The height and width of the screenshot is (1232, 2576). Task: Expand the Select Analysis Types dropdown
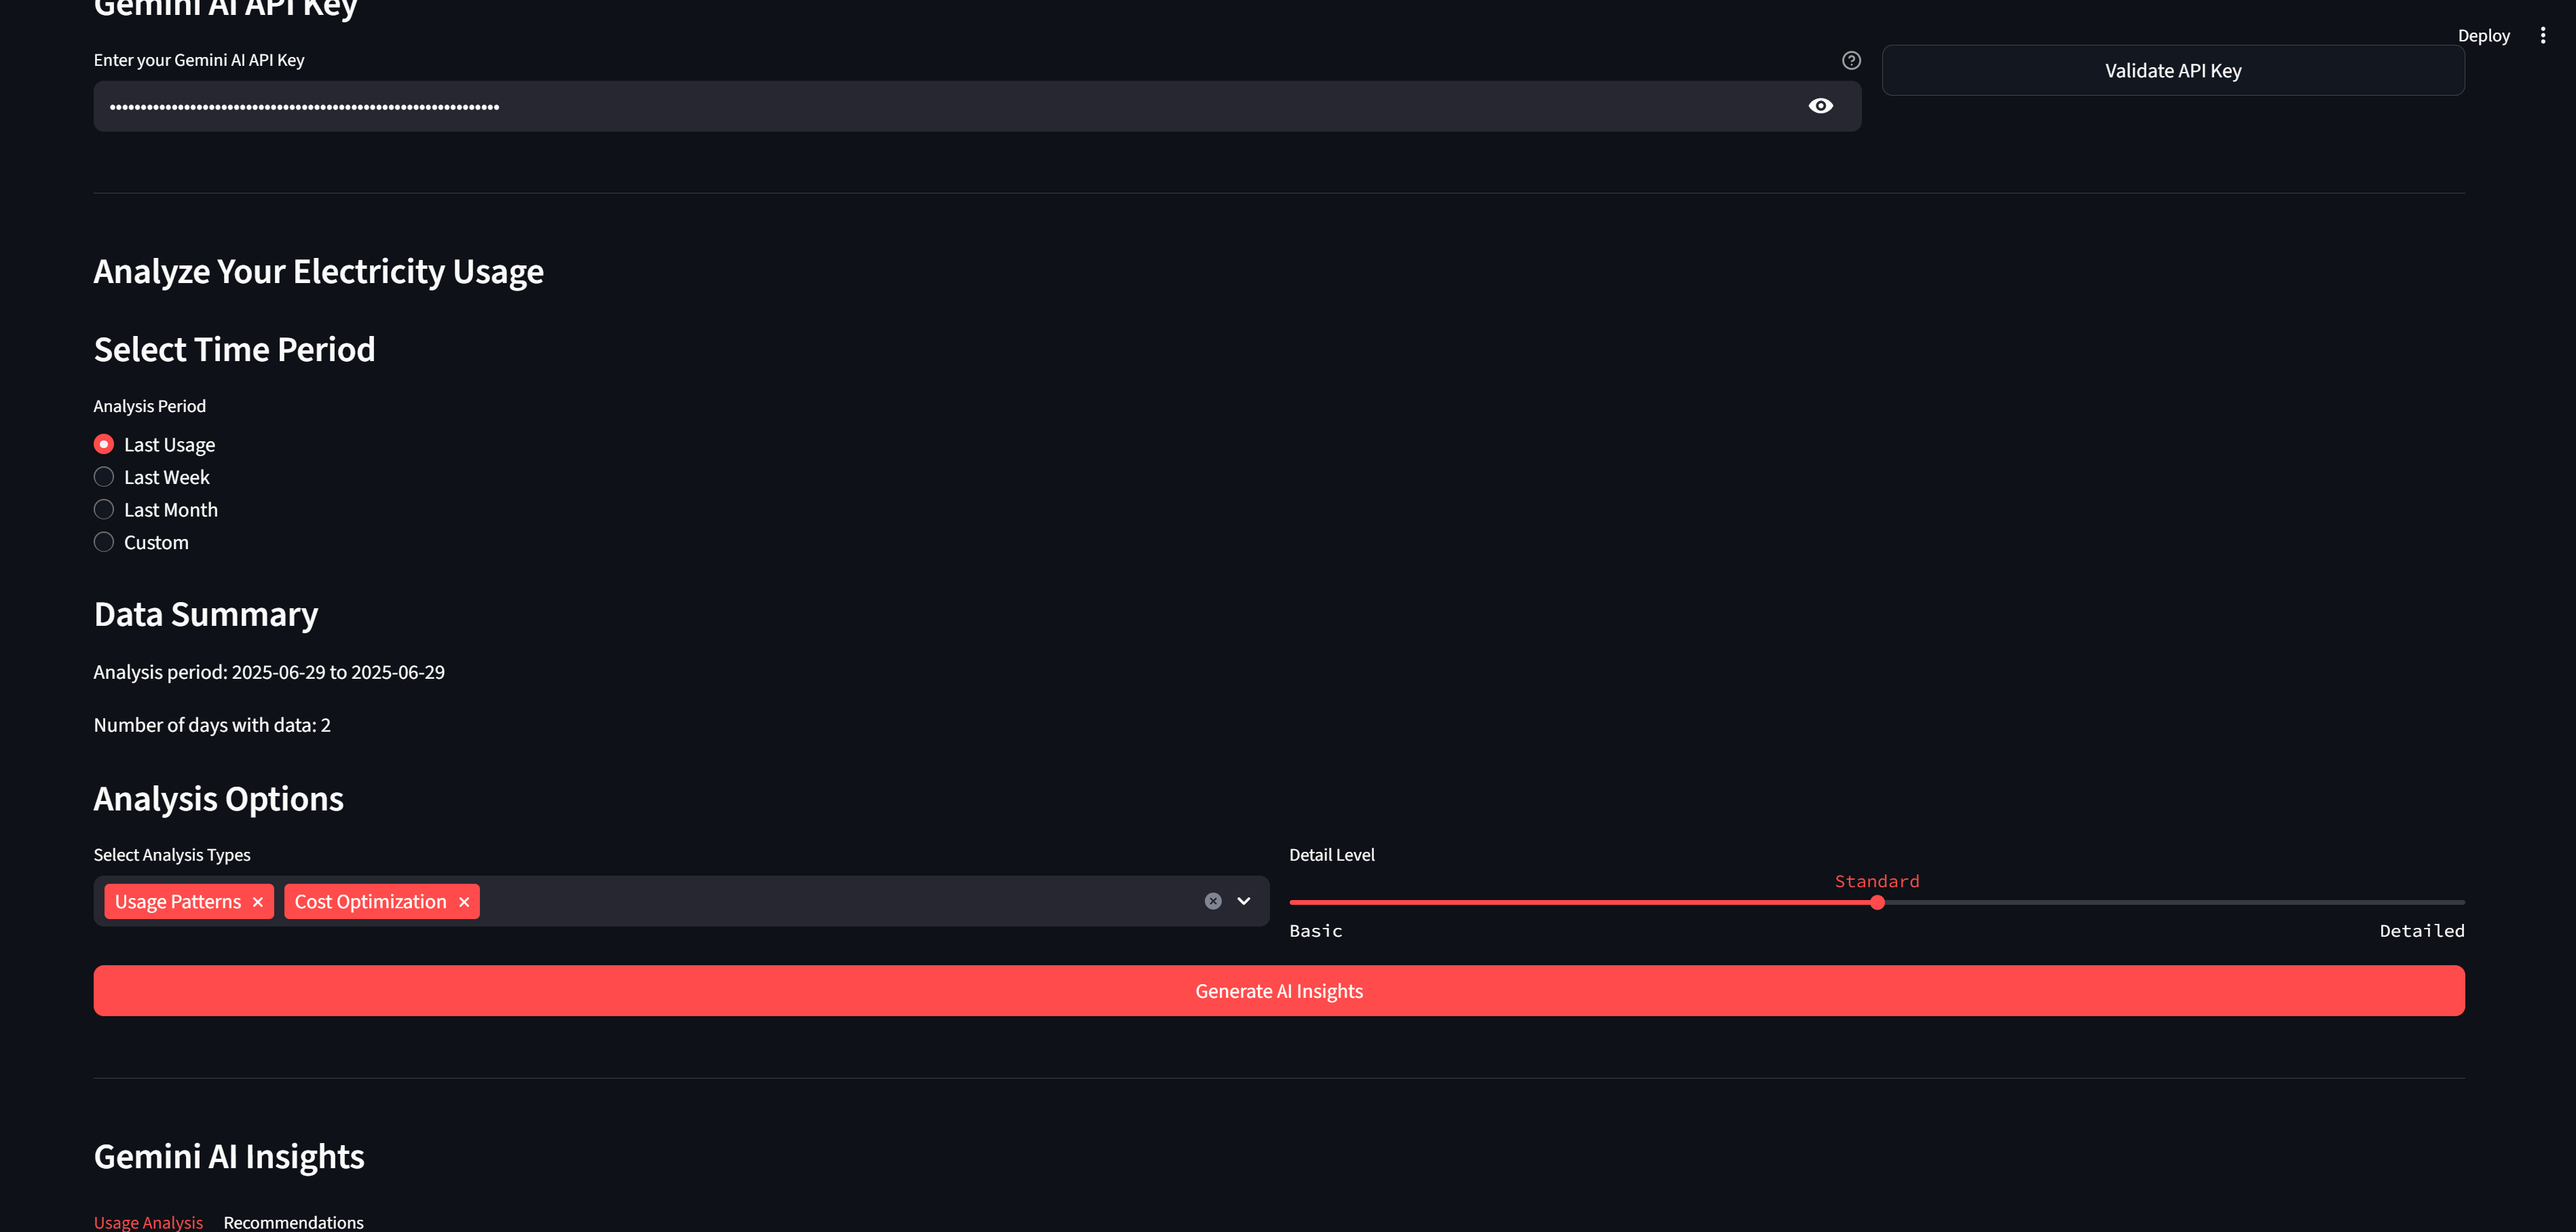click(1244, 901)
